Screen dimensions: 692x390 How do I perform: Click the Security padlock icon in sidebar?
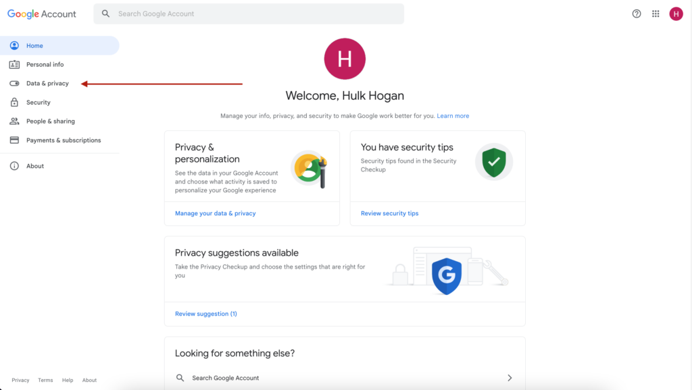(14, 102)
